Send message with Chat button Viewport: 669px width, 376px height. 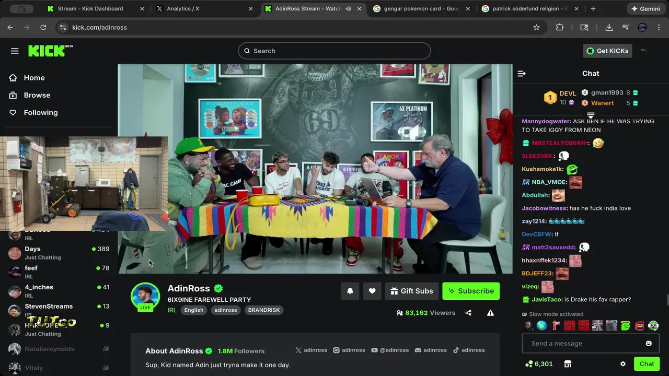(647, 364)
